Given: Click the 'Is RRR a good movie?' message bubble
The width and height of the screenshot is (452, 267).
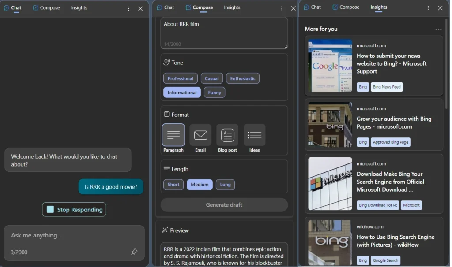Looking at the screenshot, I should [x=111, y=187].
